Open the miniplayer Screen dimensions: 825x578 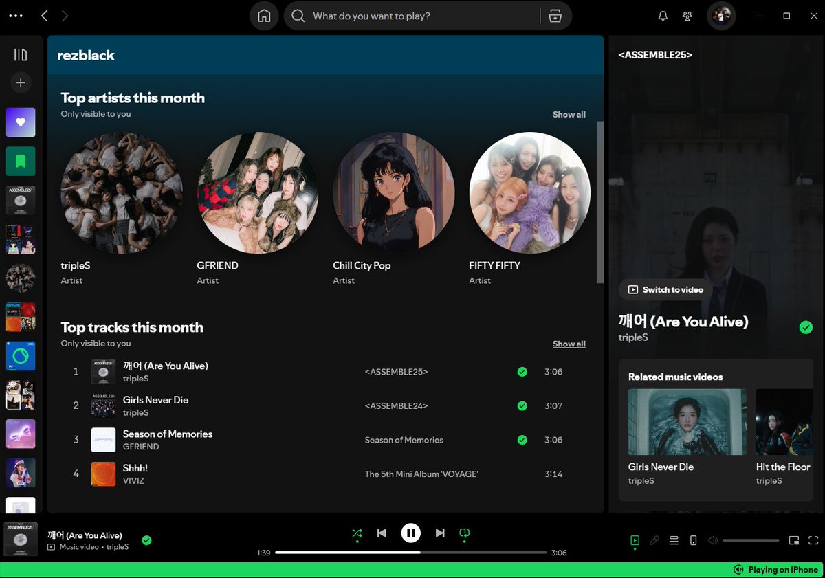tap(794, 541)
